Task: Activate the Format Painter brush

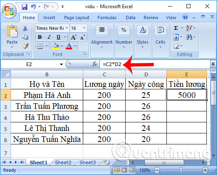Action: pyautogui.click(x=25, y=46)
